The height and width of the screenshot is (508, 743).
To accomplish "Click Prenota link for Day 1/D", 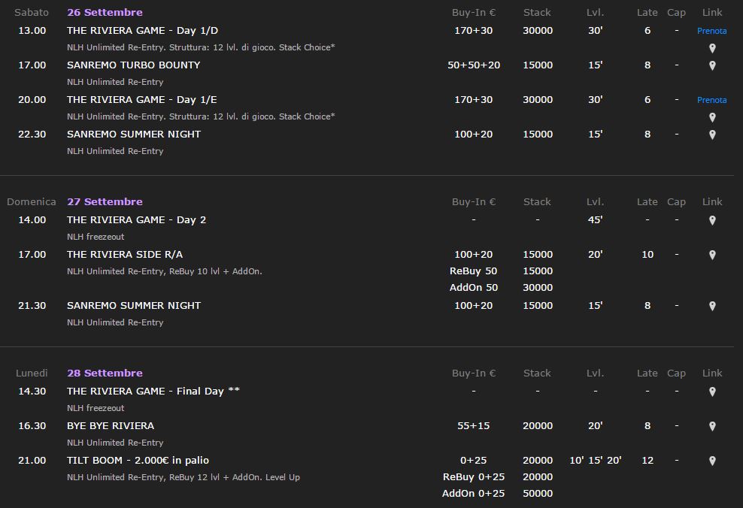I will [x=711, y=31].
